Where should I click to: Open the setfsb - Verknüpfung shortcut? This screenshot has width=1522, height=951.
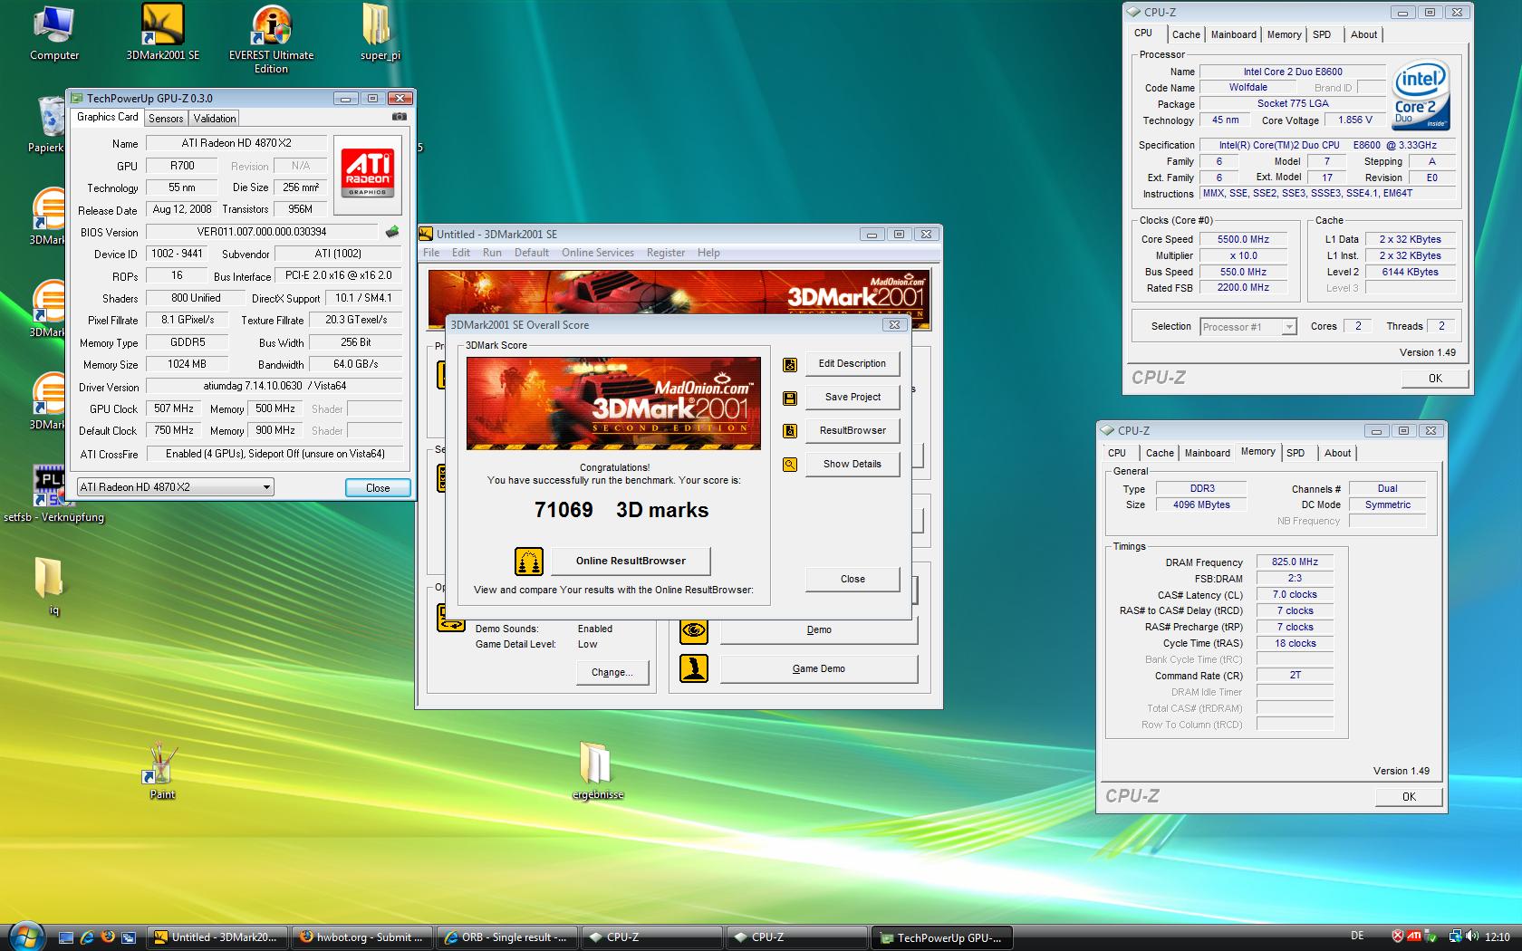click(53, 495)
